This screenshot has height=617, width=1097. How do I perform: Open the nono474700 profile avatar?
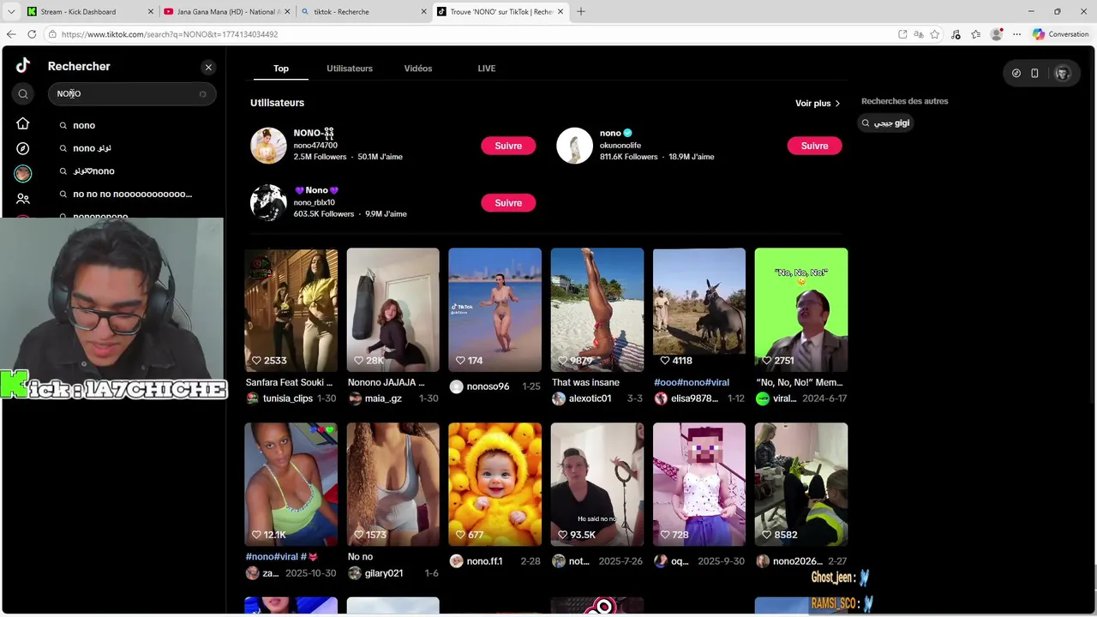[x=268, y=146]
